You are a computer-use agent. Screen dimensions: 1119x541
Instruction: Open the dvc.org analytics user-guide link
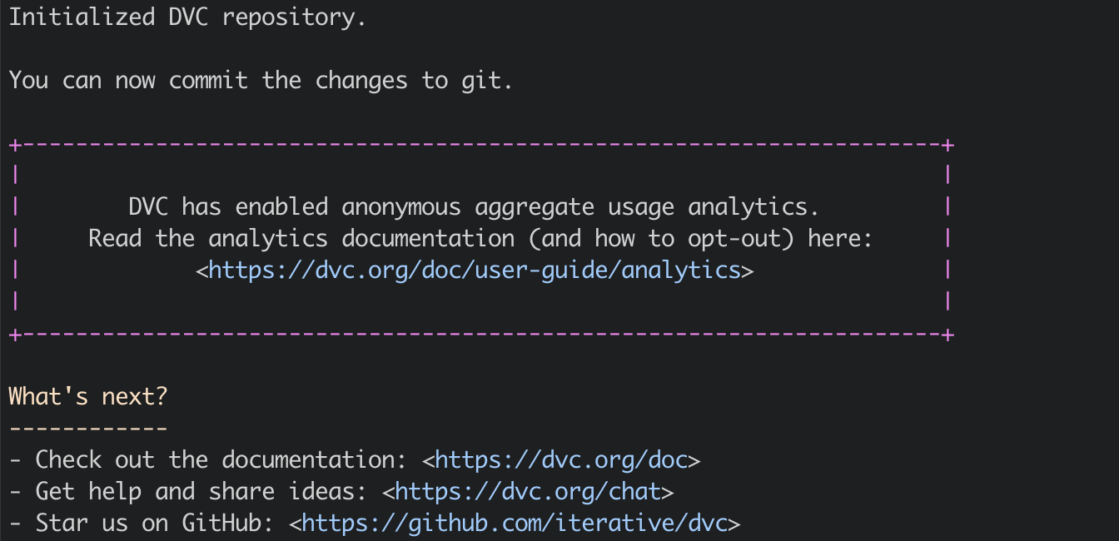(475, 270)
